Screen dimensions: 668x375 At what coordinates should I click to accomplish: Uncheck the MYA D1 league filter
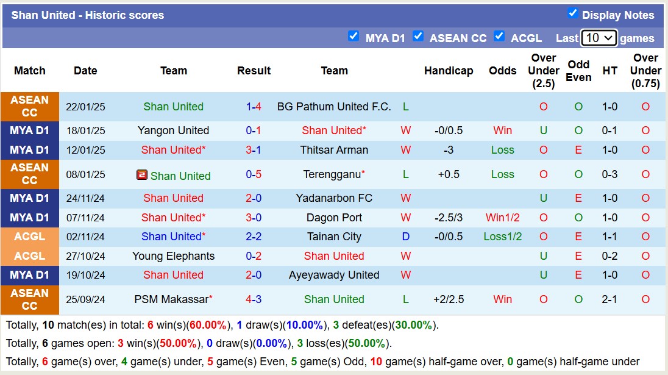coord(354,36)
